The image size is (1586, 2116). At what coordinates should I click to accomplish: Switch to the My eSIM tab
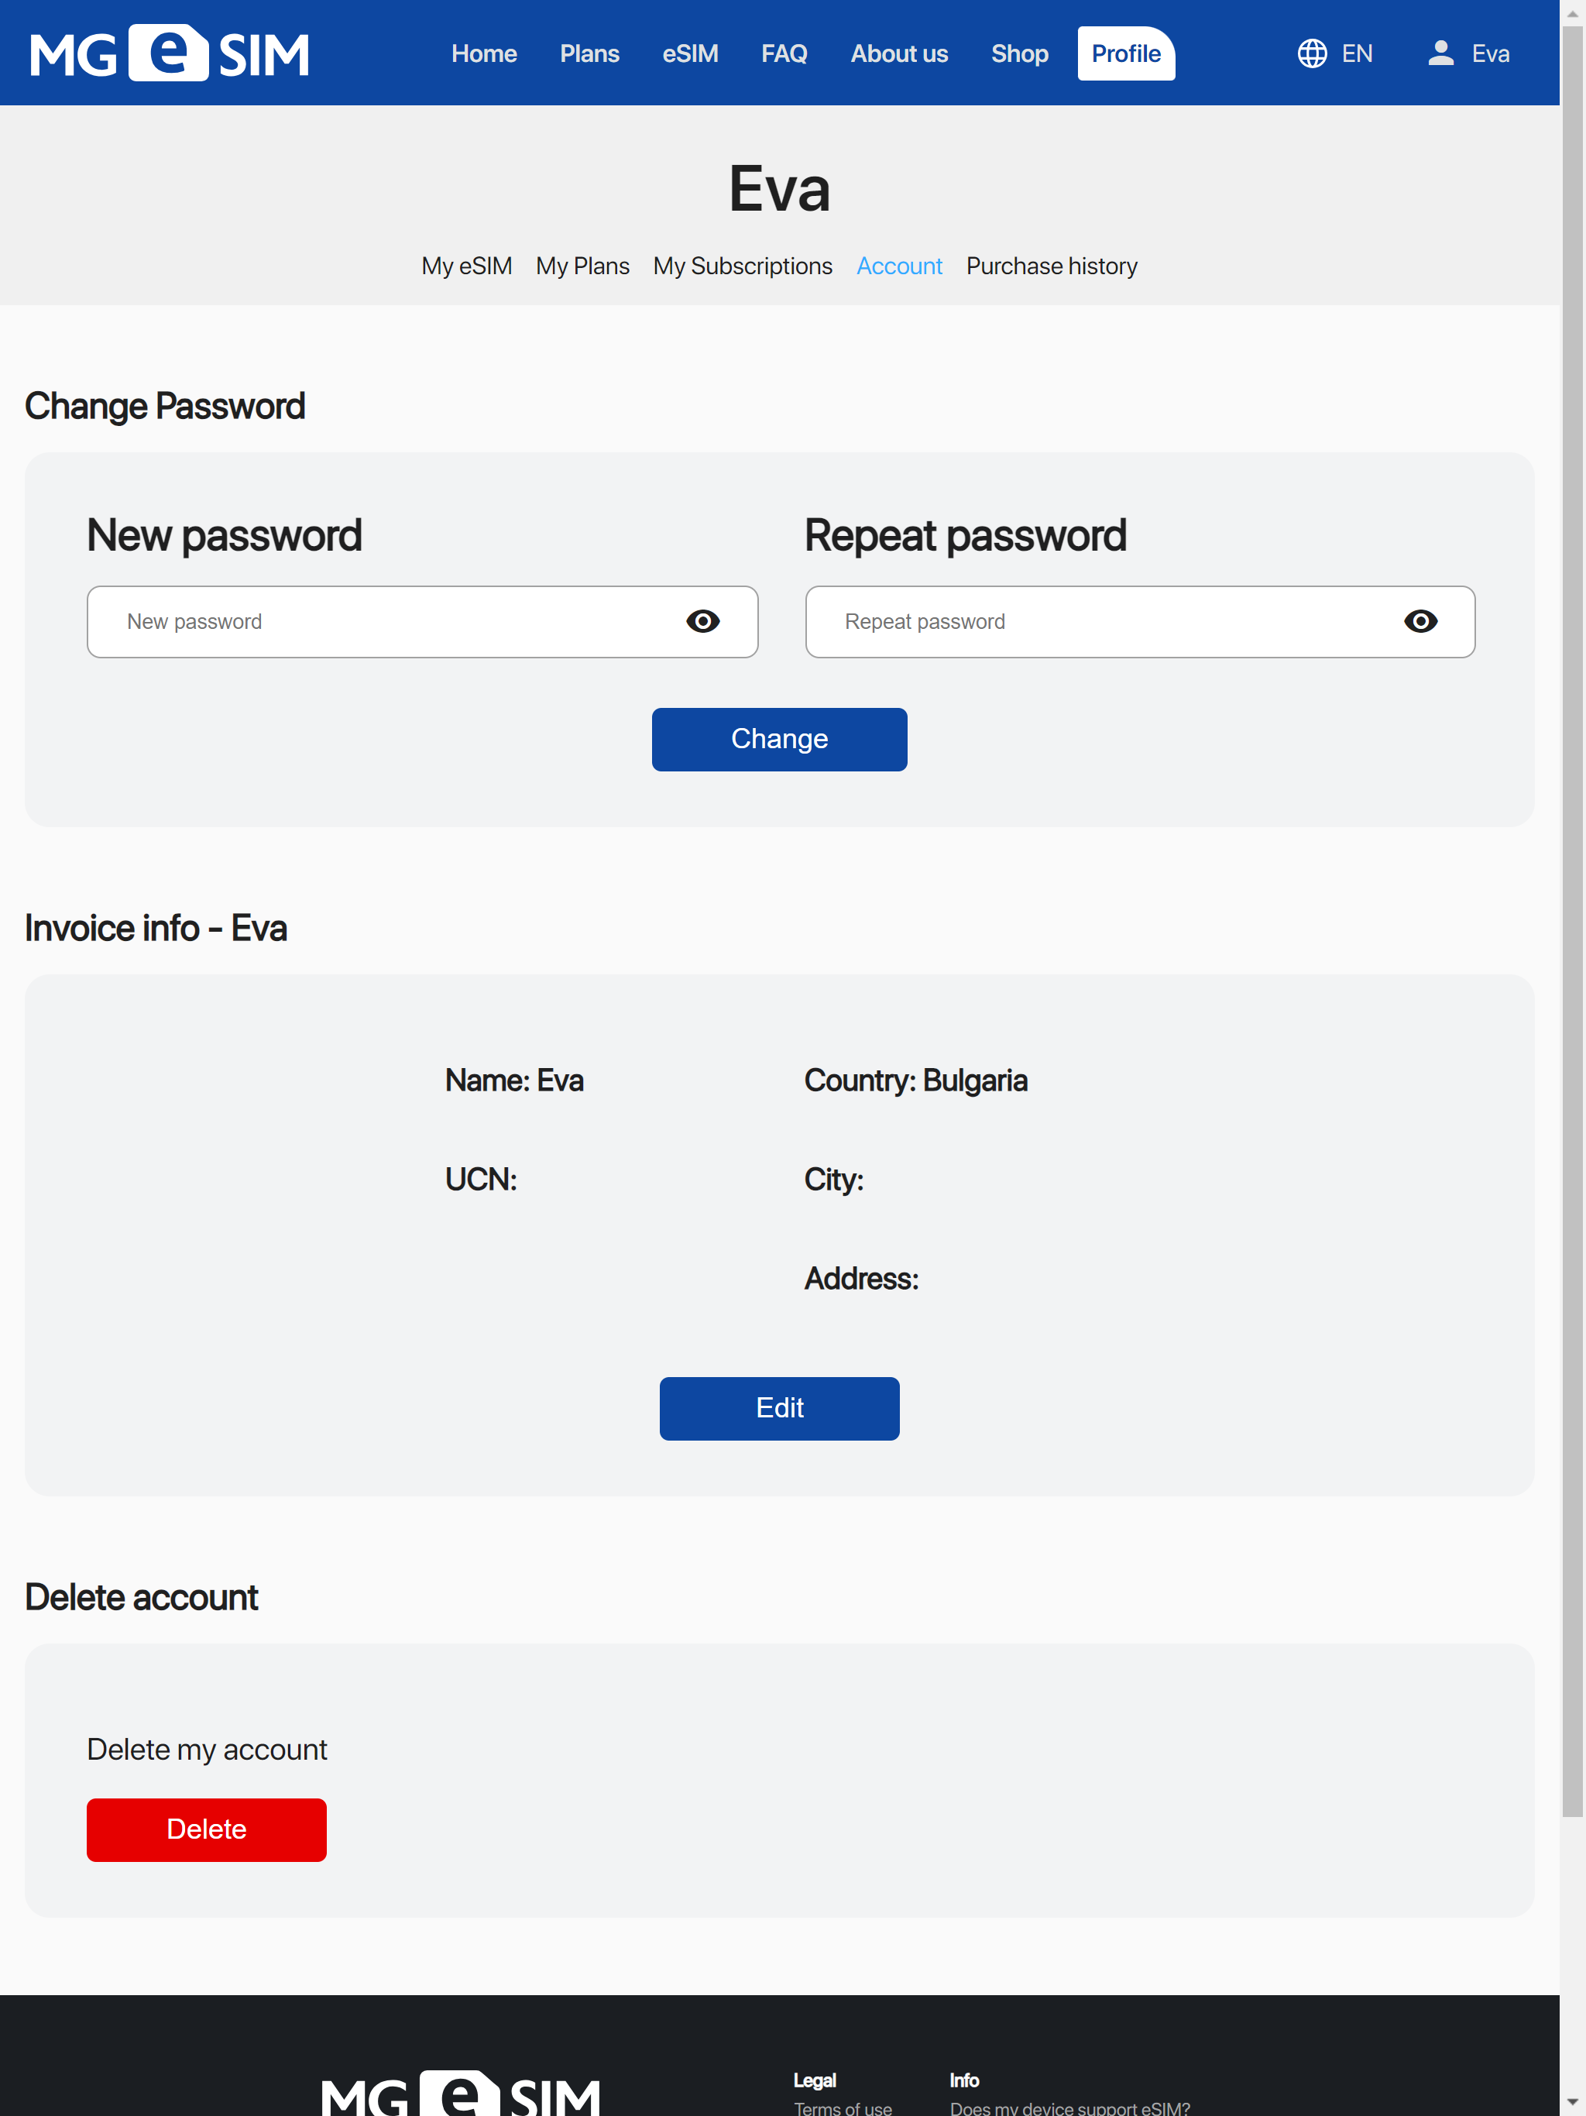tap(467, 266)
